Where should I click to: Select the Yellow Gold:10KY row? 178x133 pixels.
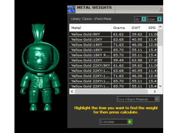tap(113, 40)
